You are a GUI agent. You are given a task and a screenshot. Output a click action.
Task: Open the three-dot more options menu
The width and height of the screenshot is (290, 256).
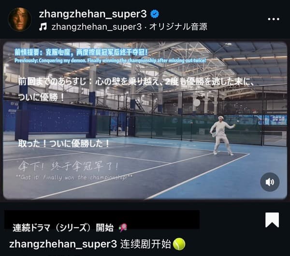[x=274, y=19]
